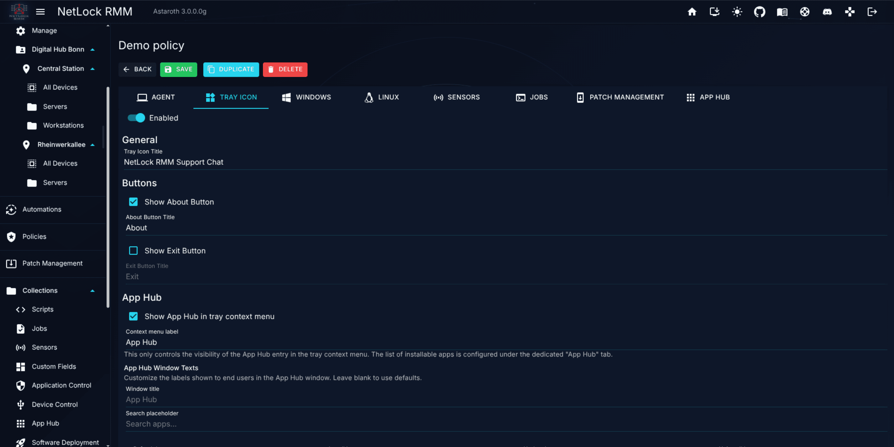Click the Automations sidebar icon
The image size is (894, 447).
(11, 210)
